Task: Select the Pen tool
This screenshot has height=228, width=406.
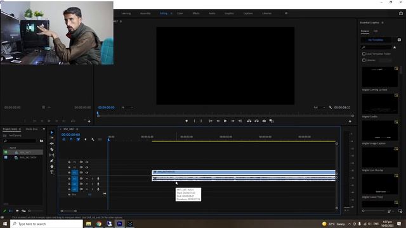Action: pyautogui.click(x=52, y=161)
